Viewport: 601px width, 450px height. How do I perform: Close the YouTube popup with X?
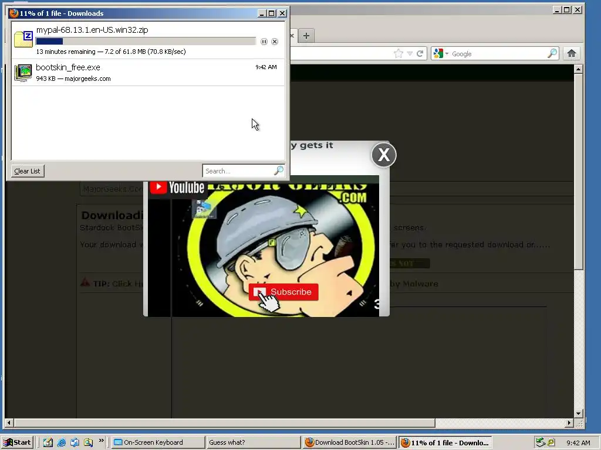coord(384,155)
